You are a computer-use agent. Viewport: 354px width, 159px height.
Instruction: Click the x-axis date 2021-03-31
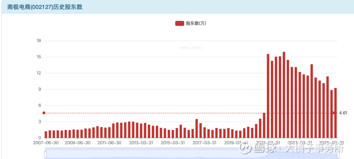point(268,143)
